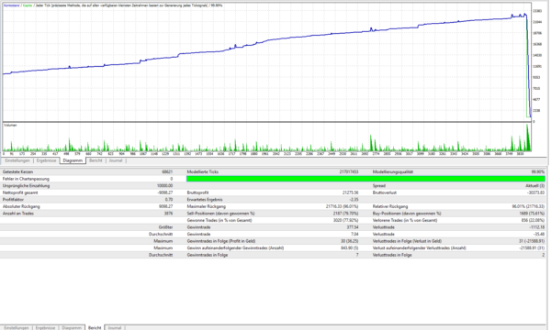551x330 pixels.
Task: Open Einstellungen tab below the balance chart
Action: click(17, 160)
